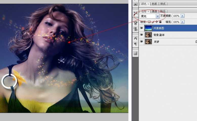Hide the 背景 layer
The image size is (197, 121).
142,41
